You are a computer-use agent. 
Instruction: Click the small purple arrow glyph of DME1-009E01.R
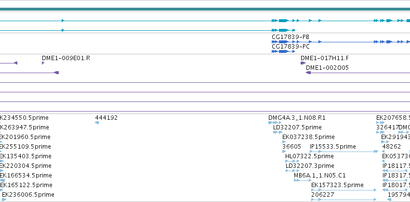pyautogui.click(x=43, y=63)
